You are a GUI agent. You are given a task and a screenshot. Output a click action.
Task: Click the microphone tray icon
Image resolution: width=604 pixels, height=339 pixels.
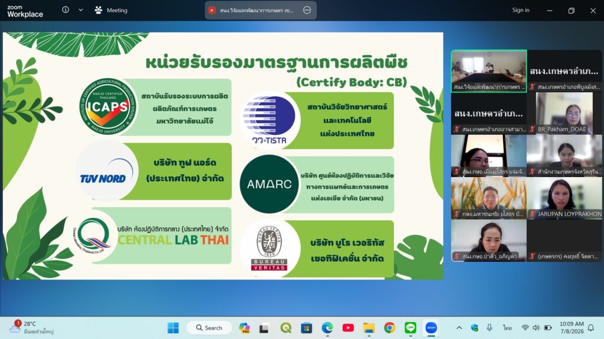(489, 327)
